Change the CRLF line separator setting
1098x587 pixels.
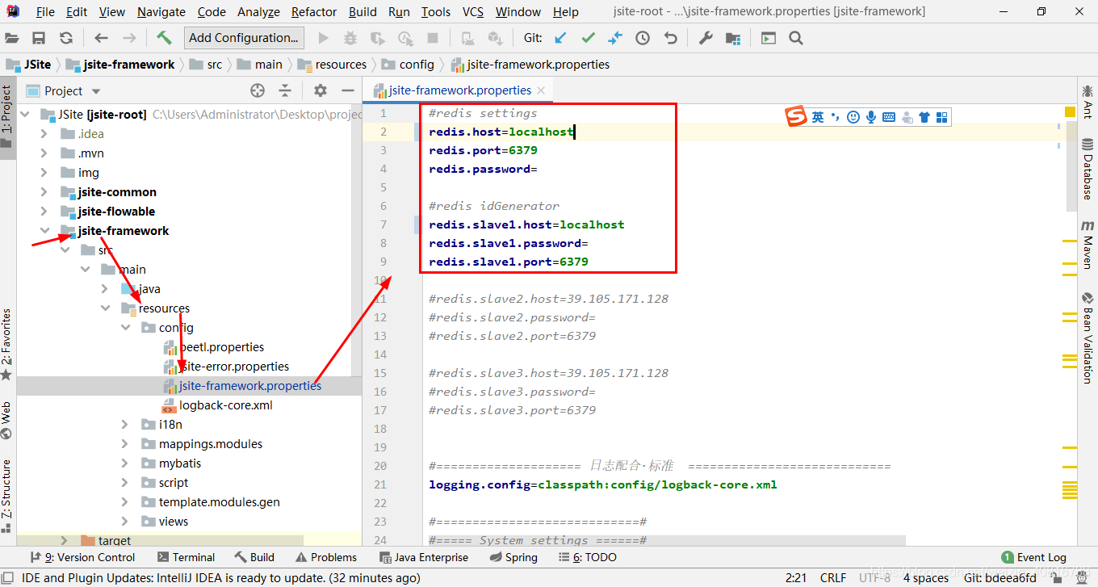[832, 578]
